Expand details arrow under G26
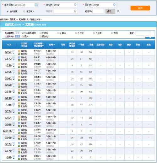The width and height of the screenshot is (157, 163). [x=14, y=67]
